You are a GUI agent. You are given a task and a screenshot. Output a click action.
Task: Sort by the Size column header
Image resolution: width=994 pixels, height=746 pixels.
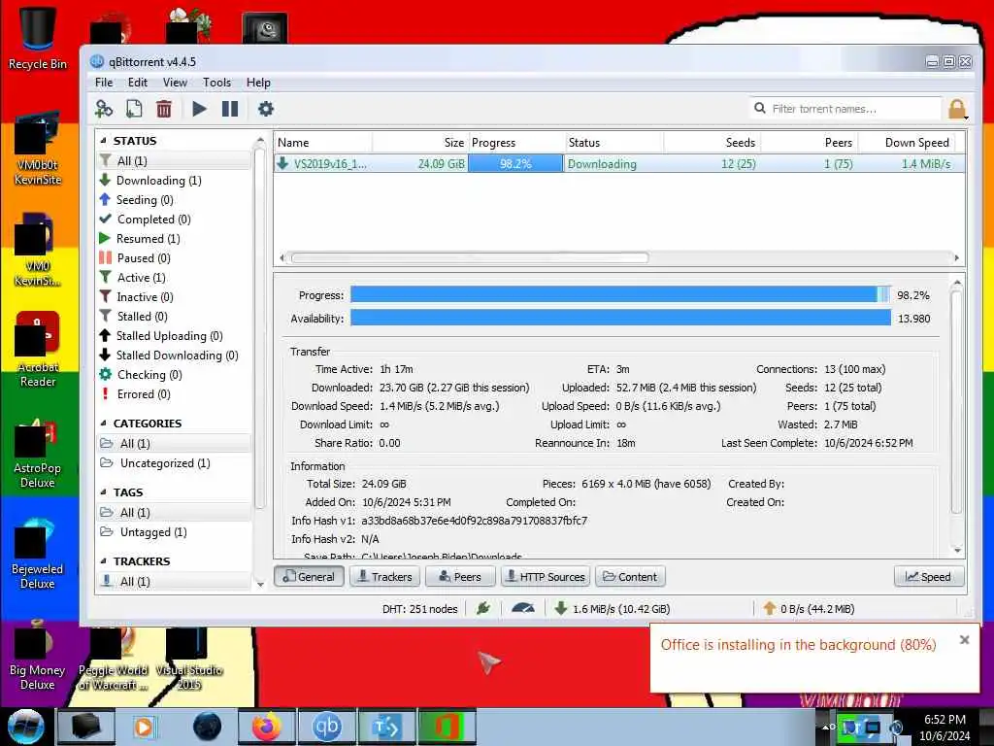coord(420,143)
